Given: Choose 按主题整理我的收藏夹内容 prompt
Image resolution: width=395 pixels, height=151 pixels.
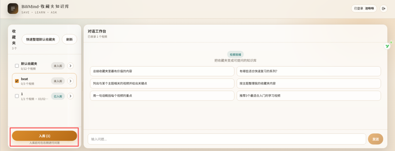Looking at the screenshot, I should pyautogui.click(x=309, y=83).
